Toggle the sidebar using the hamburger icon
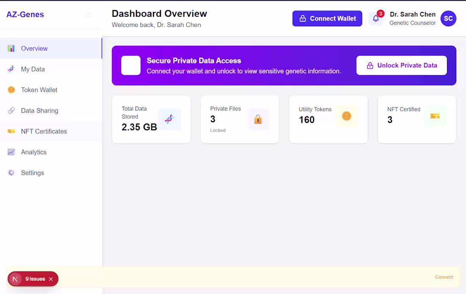Viewport: 466px width, 294px height. point(89,14)
